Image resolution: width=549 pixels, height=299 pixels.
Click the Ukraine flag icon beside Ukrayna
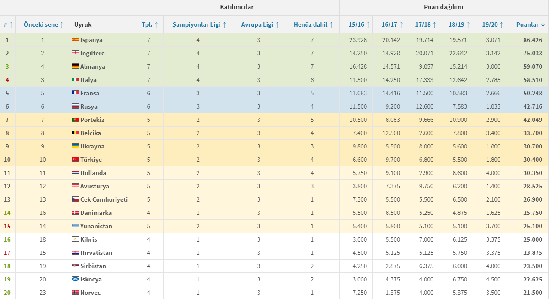[x=75, y=146]
